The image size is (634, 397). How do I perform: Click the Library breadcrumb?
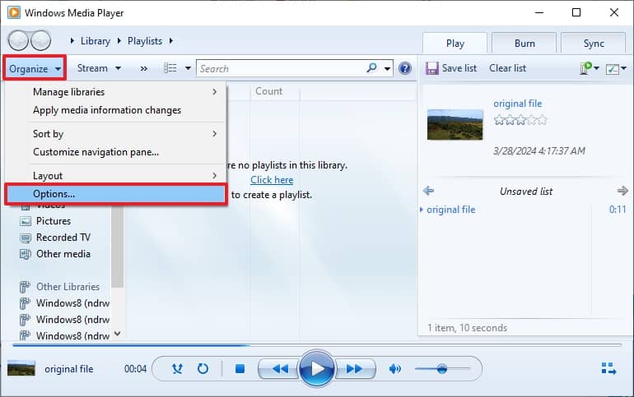pyautogui.click(x=95, y=41)
